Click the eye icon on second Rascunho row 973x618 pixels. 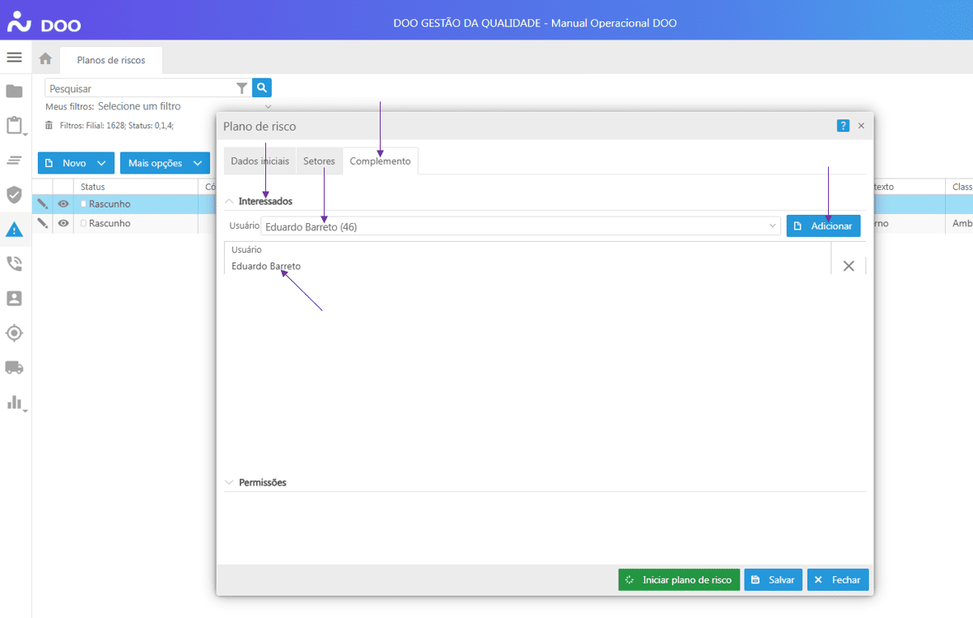click(63, 224)
